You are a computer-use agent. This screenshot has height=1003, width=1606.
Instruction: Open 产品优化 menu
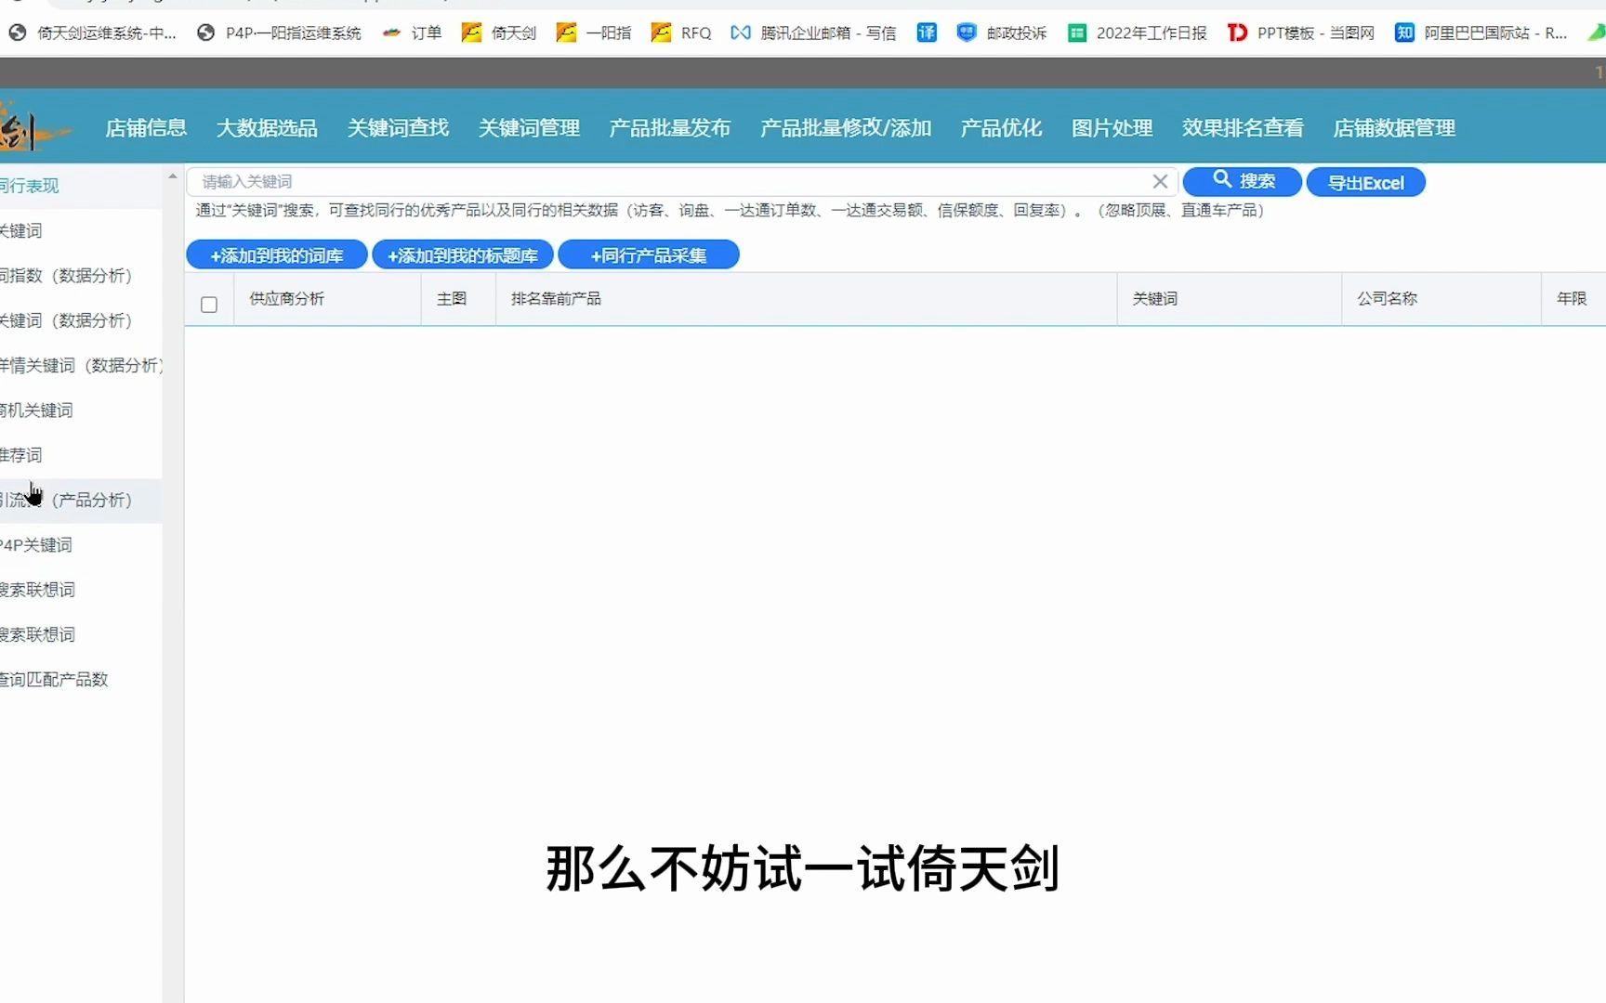click(1001, 128)
